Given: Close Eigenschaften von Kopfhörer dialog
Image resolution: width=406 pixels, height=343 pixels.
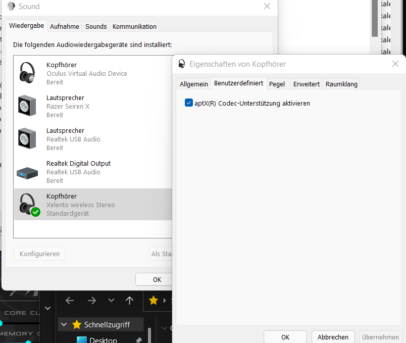Looking at the screenshot, I should (395, 64).
